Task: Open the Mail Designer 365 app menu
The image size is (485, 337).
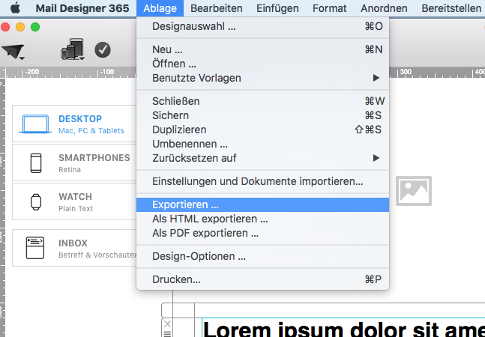Action: (82, 8)
